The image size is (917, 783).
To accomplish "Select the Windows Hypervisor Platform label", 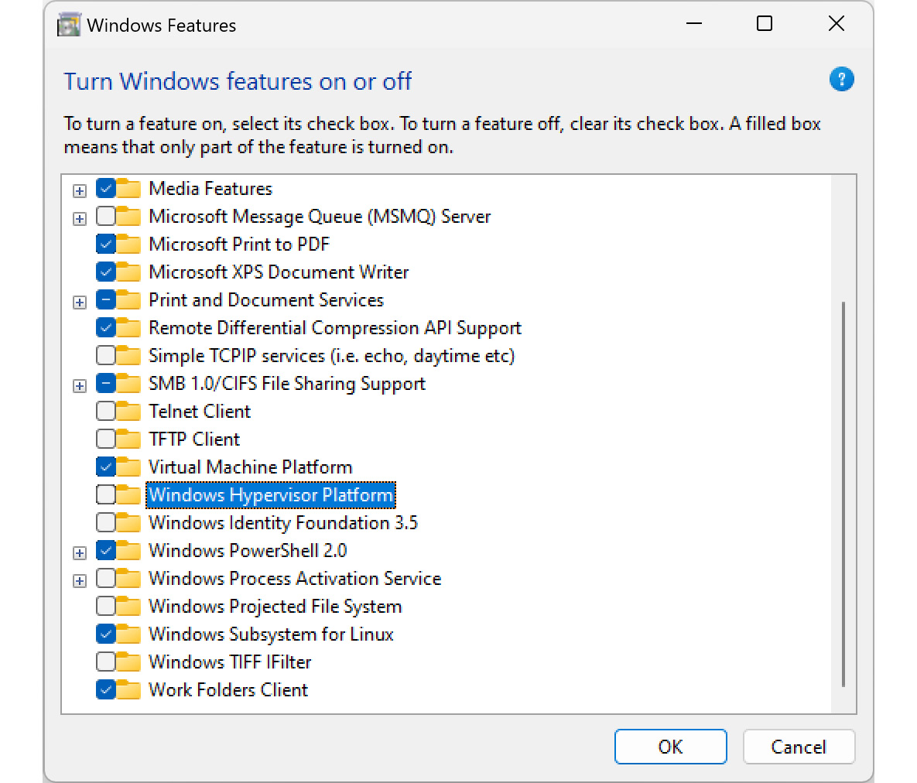I will [x=271, y=495].
